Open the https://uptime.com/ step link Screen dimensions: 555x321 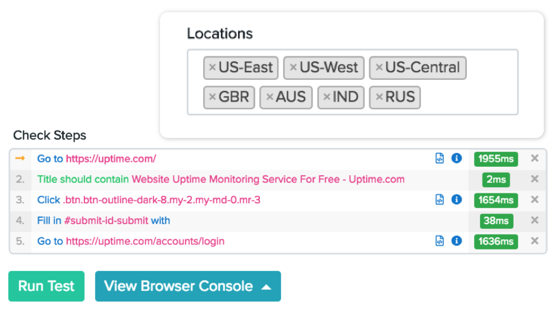pos(111,159)
